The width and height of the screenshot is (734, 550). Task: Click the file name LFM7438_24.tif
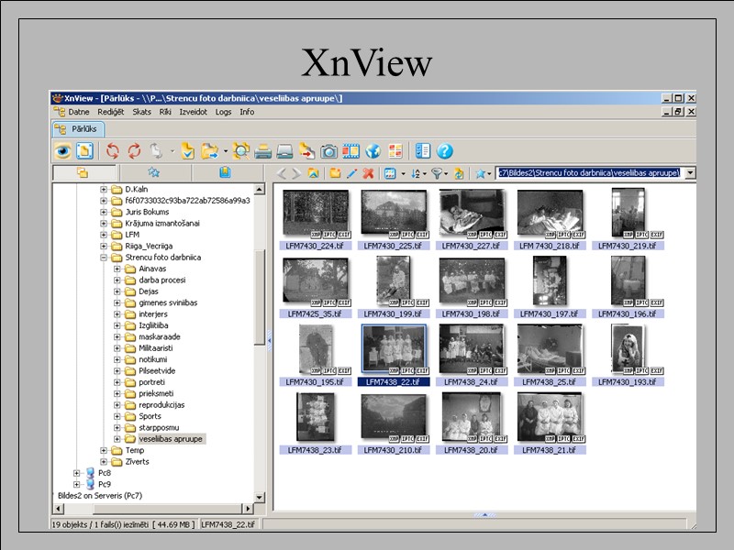(x=472, y=382)
